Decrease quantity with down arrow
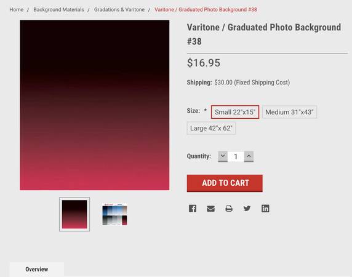Screen dimensions: 352x277 click(x=223, y=156)
